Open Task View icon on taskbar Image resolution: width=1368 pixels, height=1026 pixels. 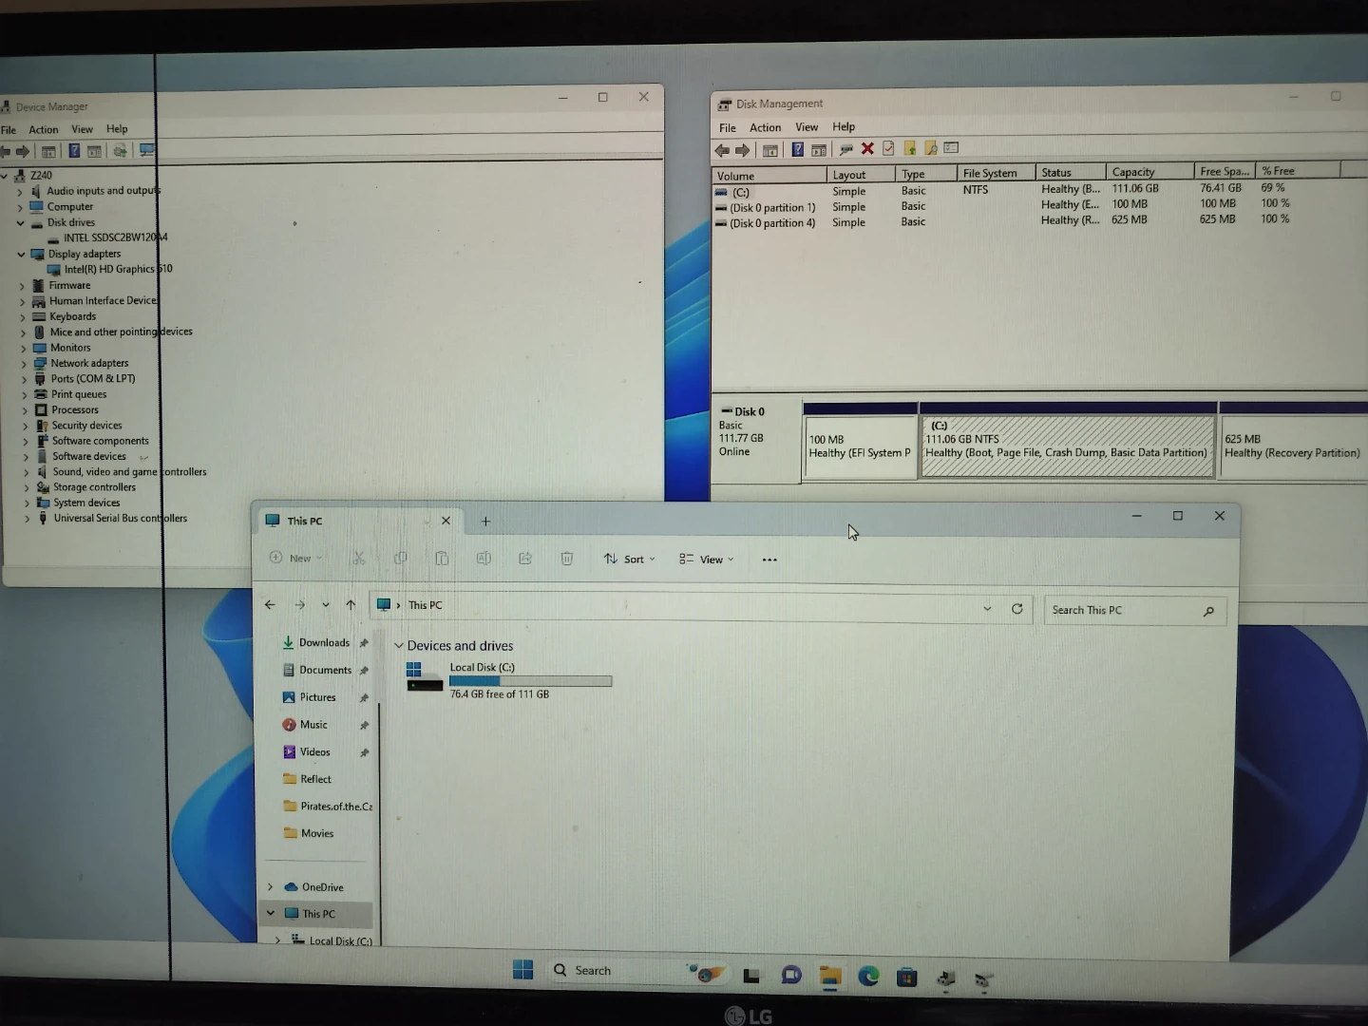click(x=751, y=975)
